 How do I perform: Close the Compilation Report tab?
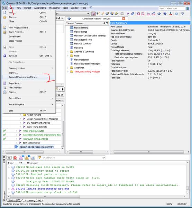124,19
